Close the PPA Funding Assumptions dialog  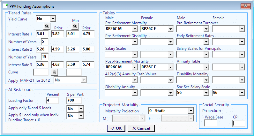coord(246,6)
